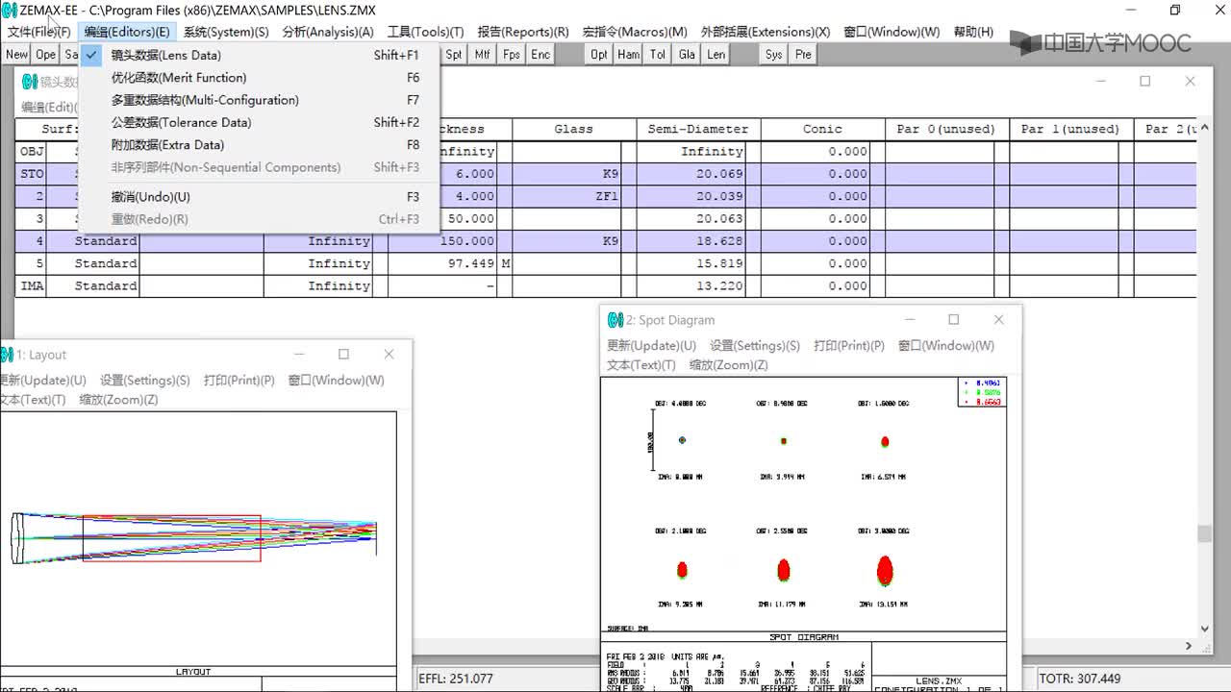Click Text in the Spot Diagram window
The width and height of the screenshot is (1231, 692).
(x=641, y=365)
